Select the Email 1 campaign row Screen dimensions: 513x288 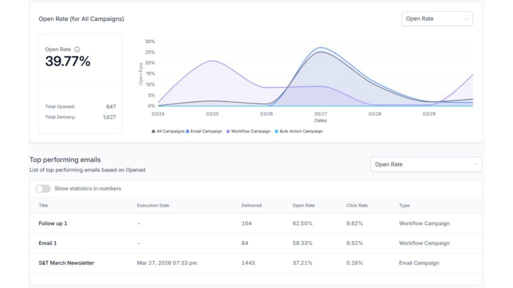tap(48, 243)
